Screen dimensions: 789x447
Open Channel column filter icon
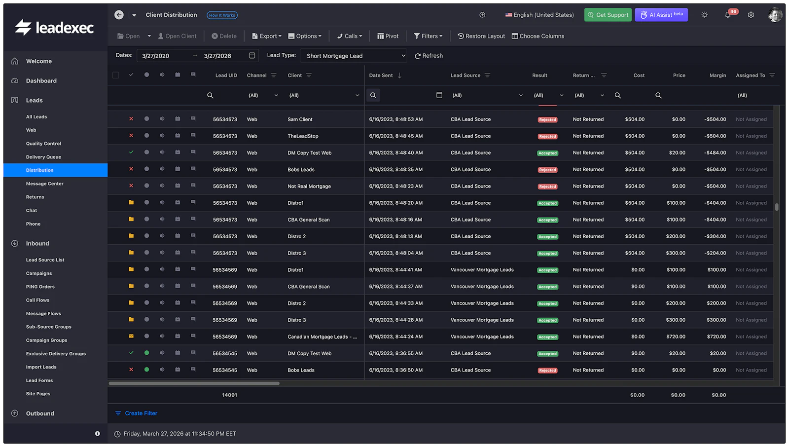(x=274, y=75)
